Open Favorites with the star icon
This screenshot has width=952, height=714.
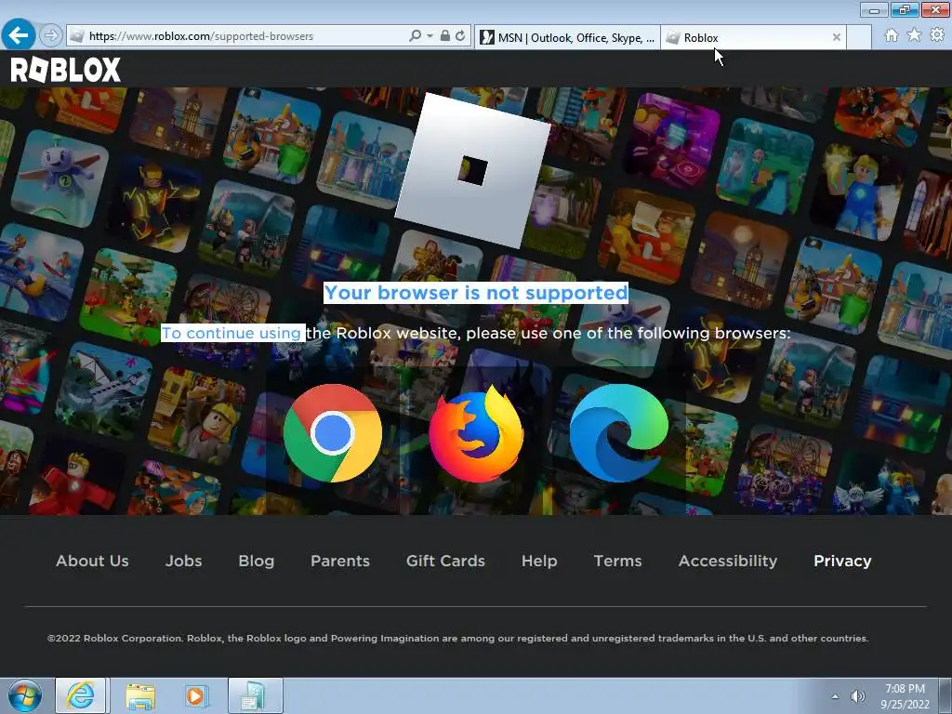[x=914, y=35]
